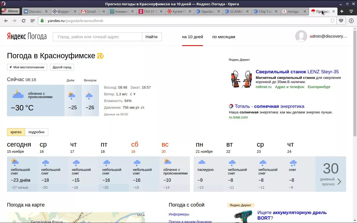The image size is (357, 223).
Task: Reload the page with the refresh icon
Action: pos(23,21)
